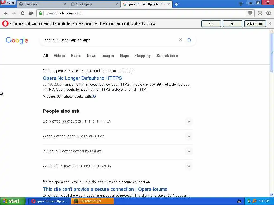Close the opera 36 search tab

point(169,4)
